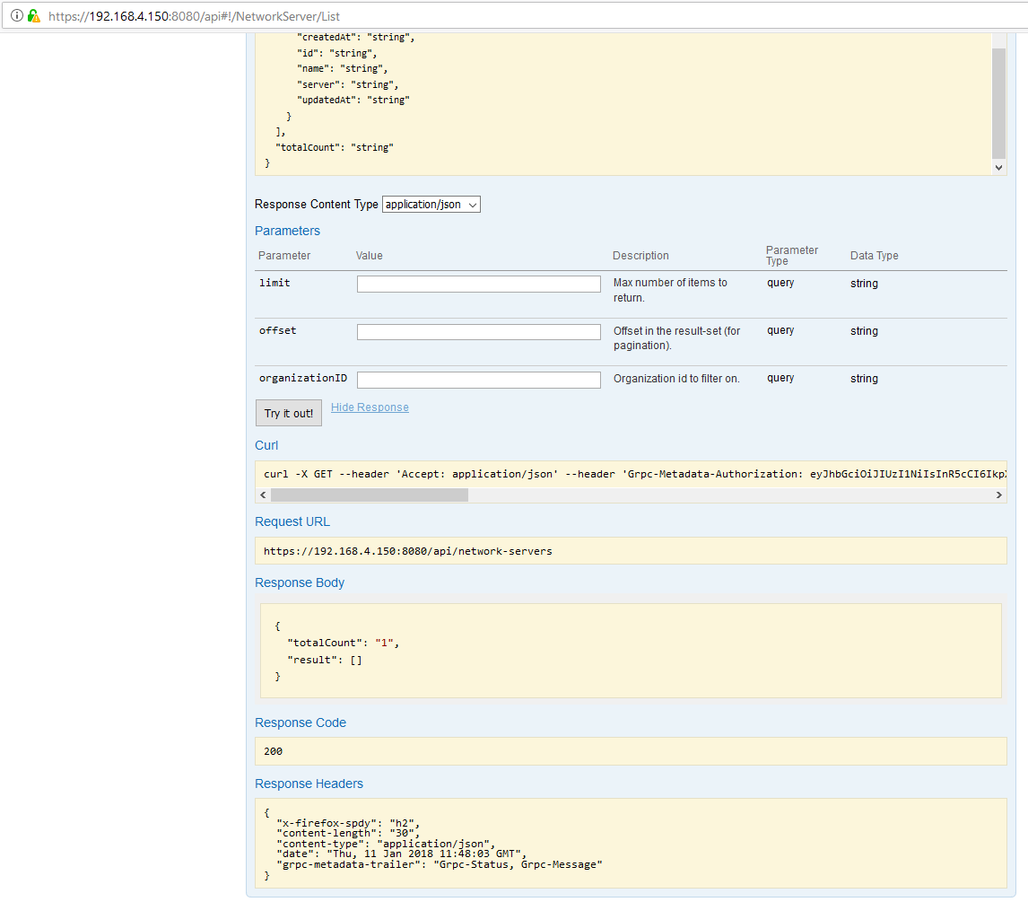The image size is (1028, 902).
Task: Click the Curl section heading
Action: tap(266, 445)
